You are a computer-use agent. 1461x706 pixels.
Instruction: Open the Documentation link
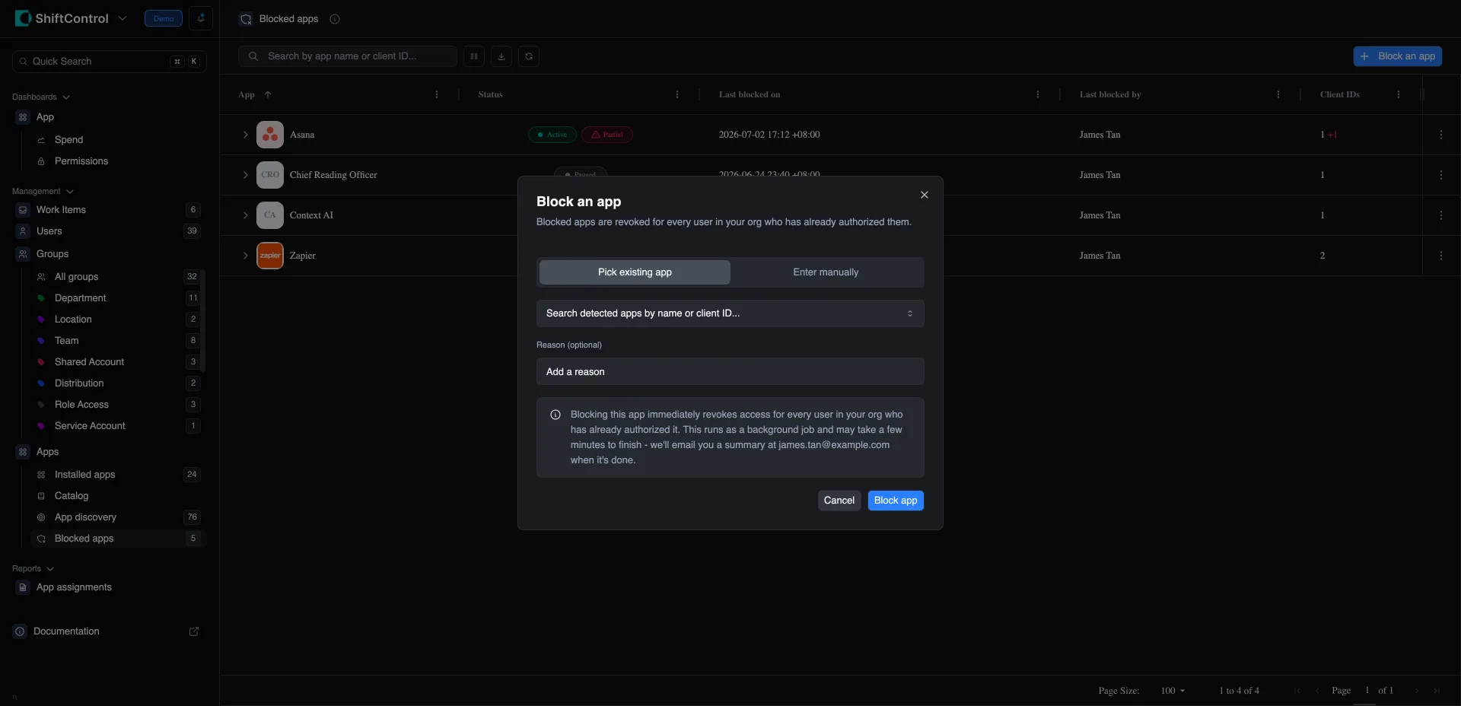click(66, 631)
